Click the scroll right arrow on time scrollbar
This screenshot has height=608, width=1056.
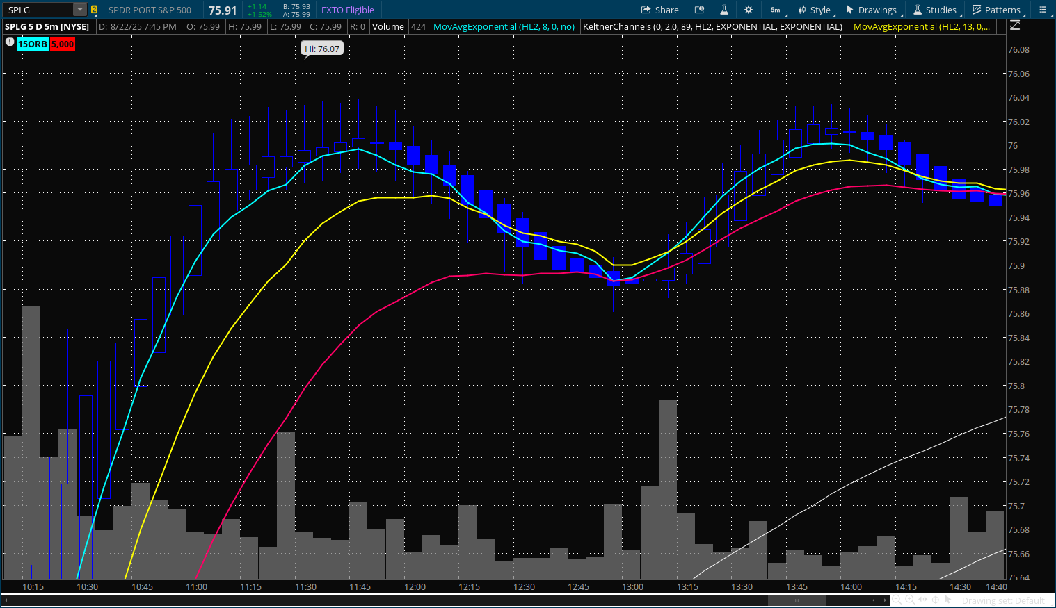point(886,600)
